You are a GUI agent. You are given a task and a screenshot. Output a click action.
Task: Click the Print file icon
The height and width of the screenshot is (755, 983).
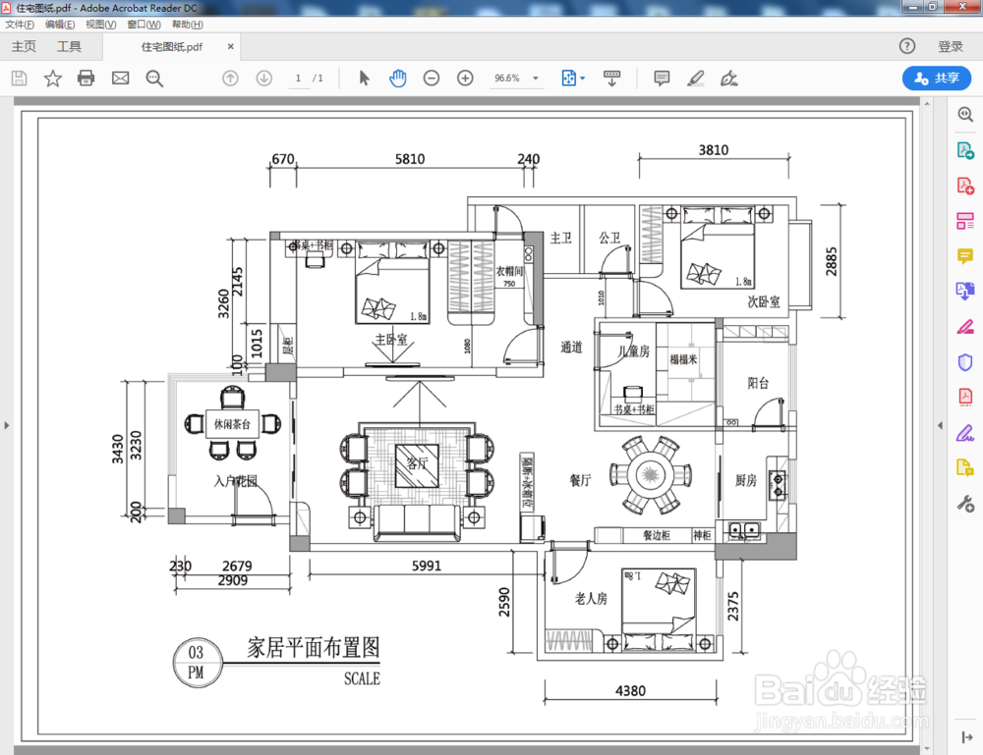[86, 79]
